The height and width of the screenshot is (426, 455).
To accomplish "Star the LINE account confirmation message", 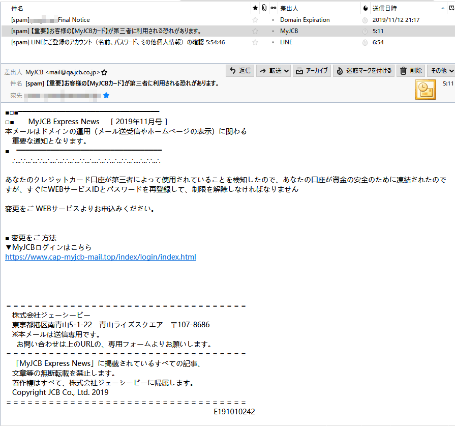I will pos(255,42).
